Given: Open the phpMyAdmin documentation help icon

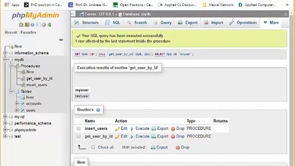Looking at the screenshot, I should 32,24.
